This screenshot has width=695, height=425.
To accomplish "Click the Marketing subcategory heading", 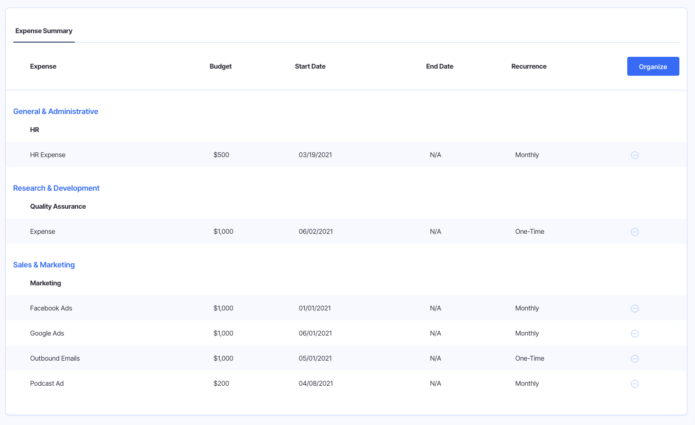I will (x=45, y=283).
